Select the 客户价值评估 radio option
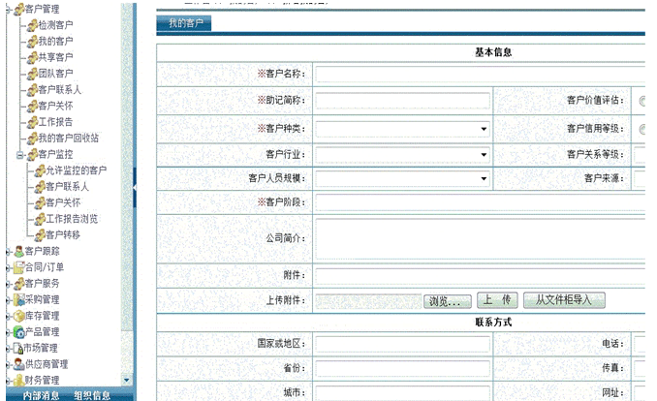Screen dimensions: 657x401 tap(641, 101)
